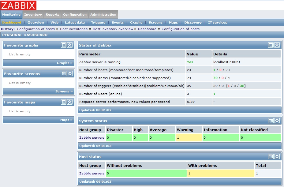The height and width of the screenshot is (187, 284).
Task: Click Updated: 06:01:02 footer text
Action: 95,110
